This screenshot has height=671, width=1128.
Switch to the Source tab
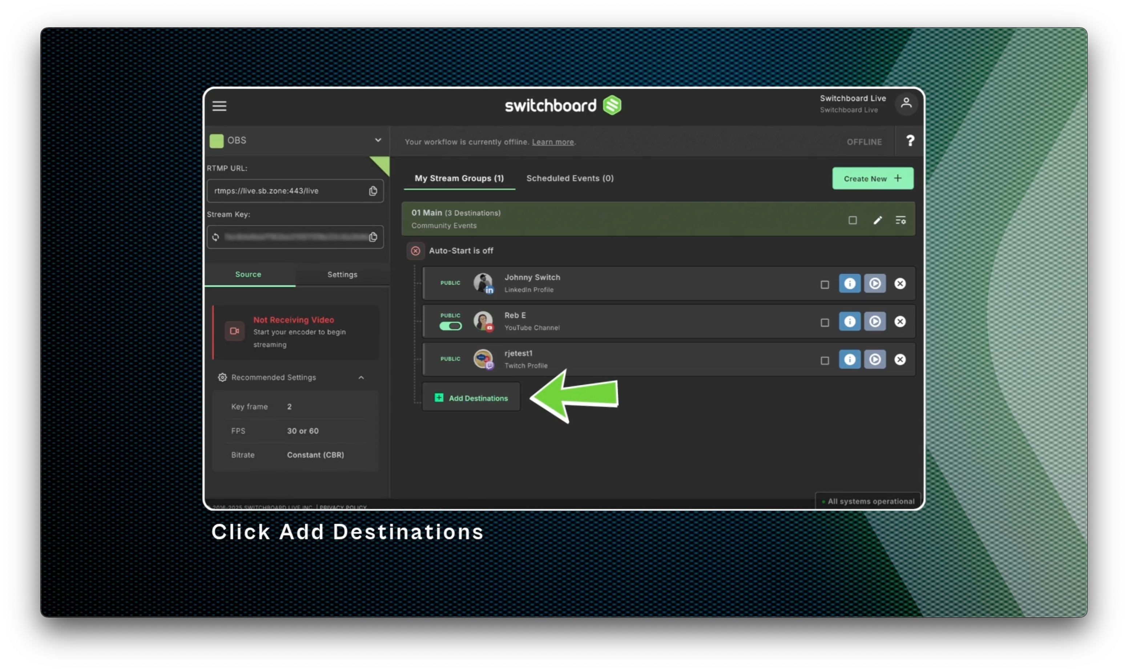pos(248,274)
